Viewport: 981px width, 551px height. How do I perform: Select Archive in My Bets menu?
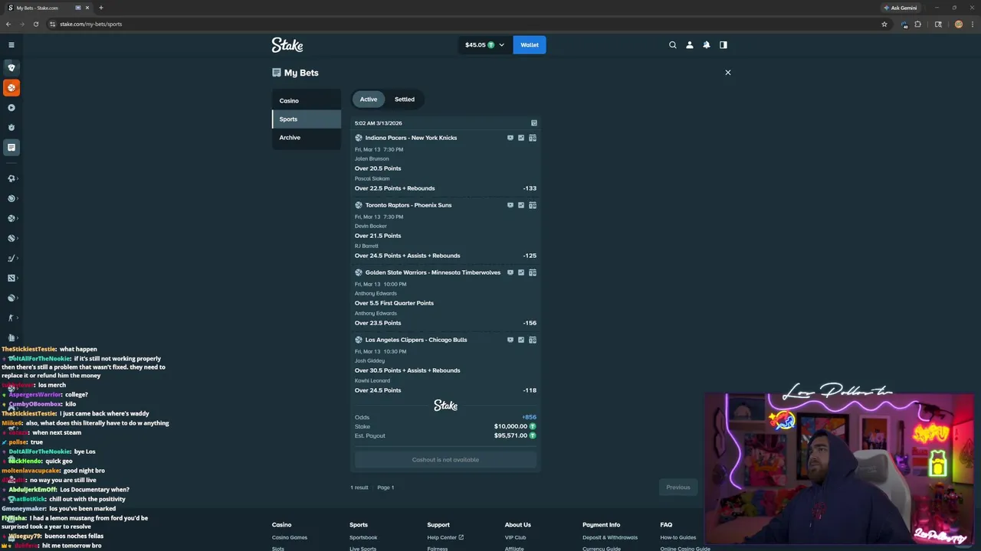coord(307,138)
